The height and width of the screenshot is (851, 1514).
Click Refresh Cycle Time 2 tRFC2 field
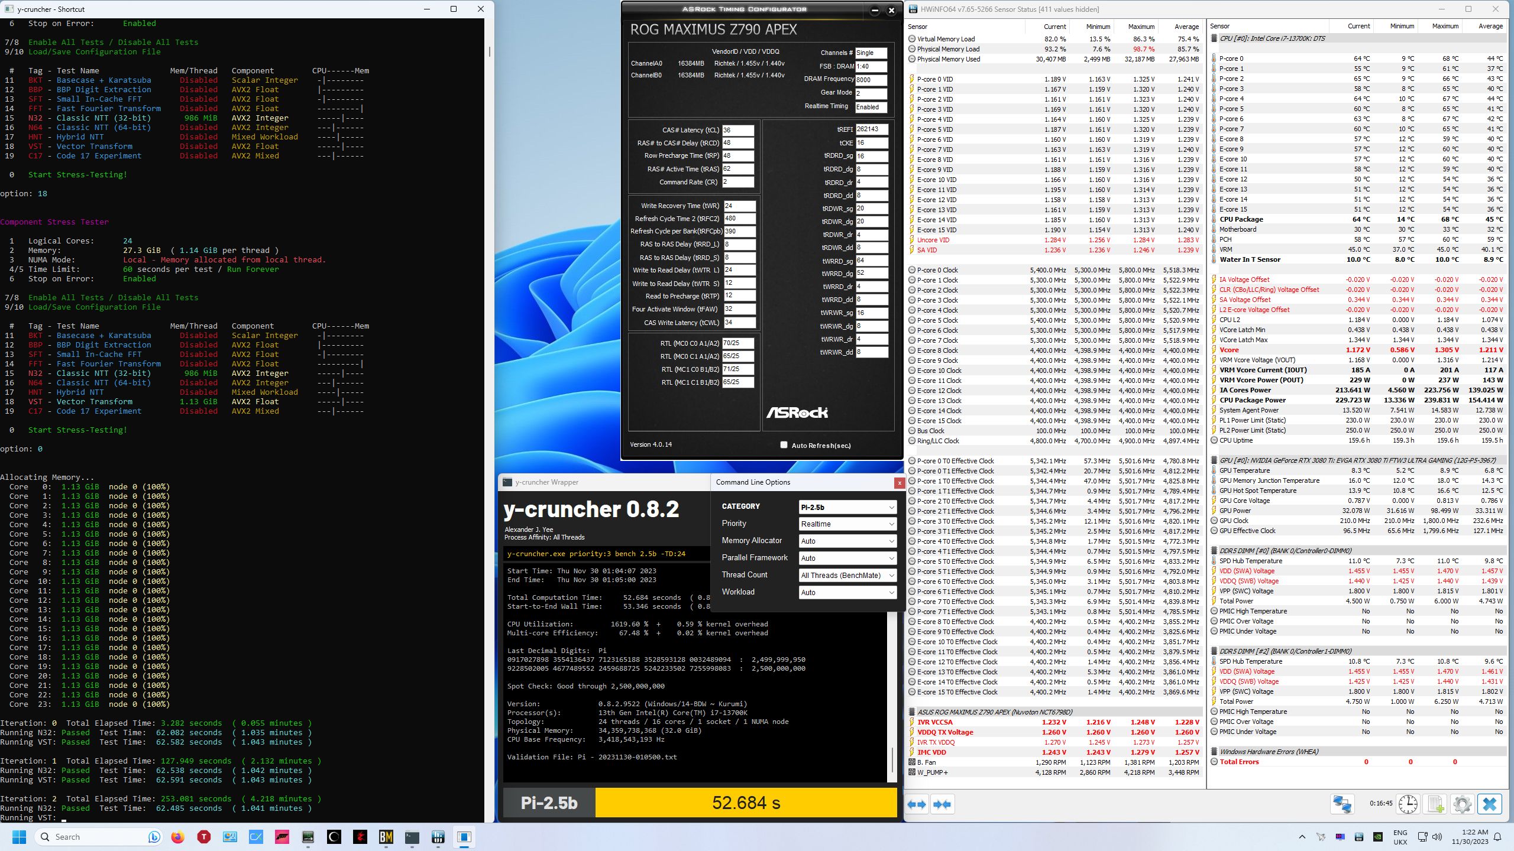click(x=739, y=219)
